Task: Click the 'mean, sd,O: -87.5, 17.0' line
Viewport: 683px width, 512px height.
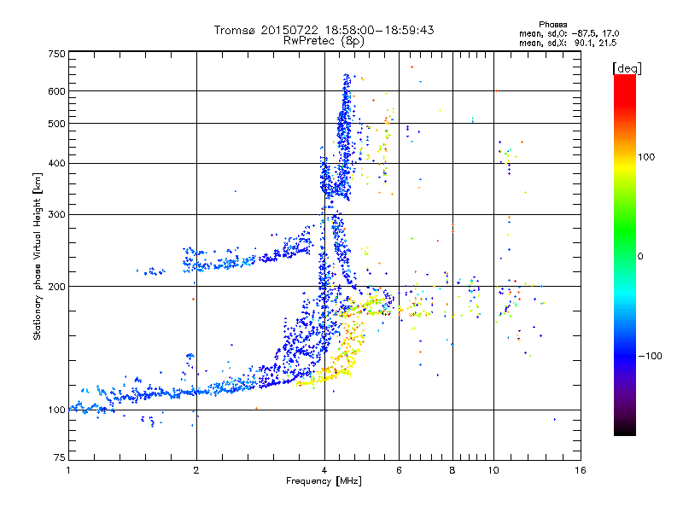Action: point(569,33)
